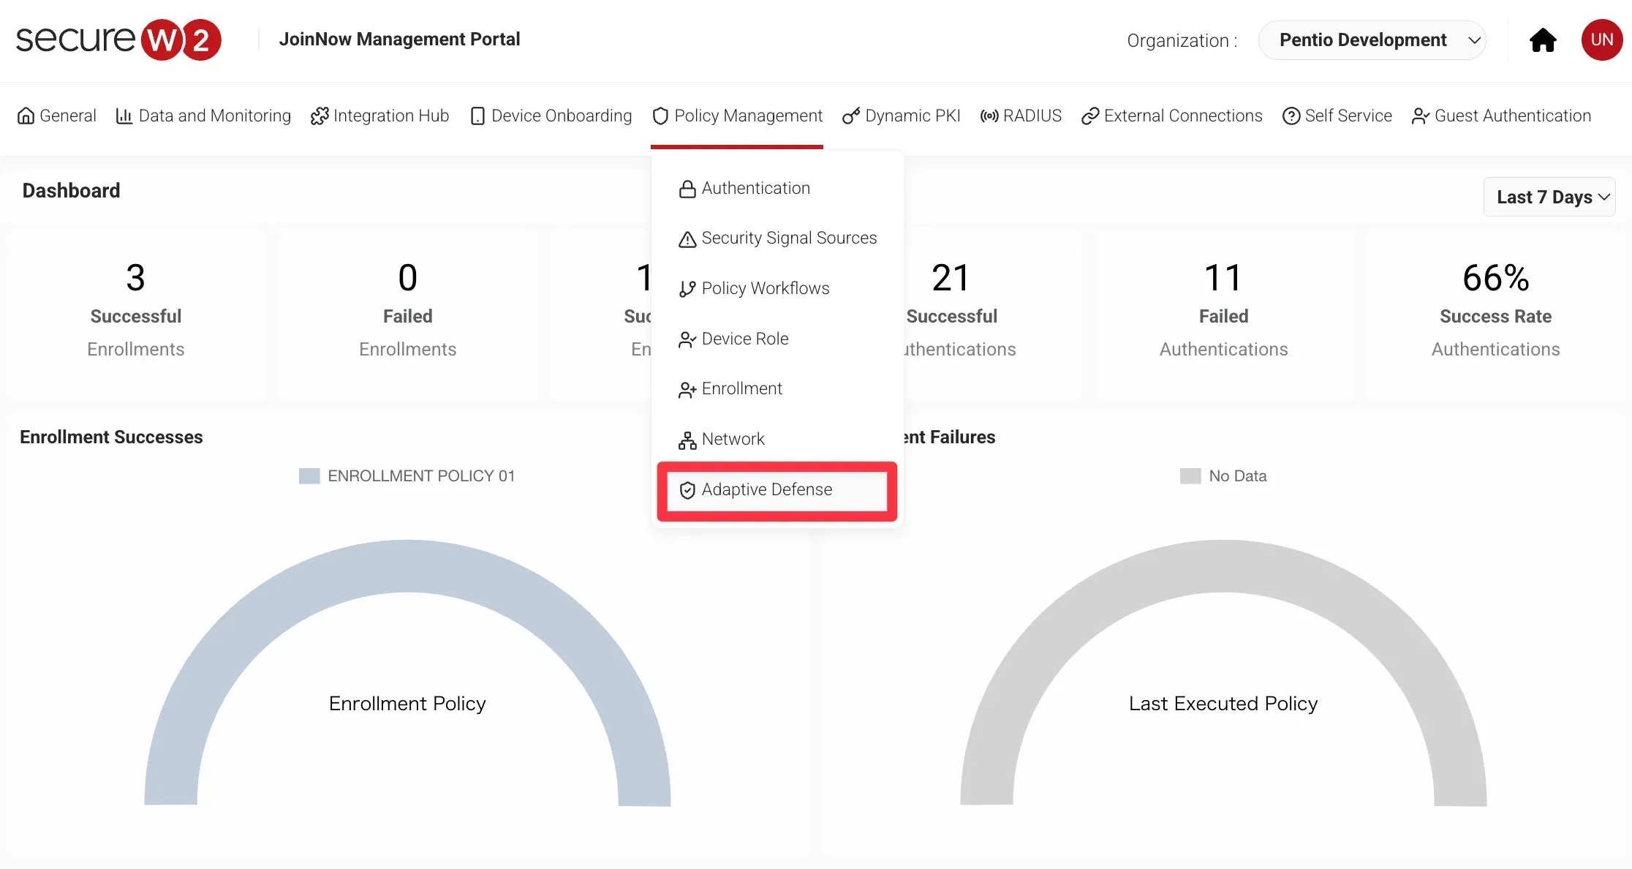Image resolution: width=1632 pixels, height=869 pixels.
Task: Open the Device Role menu item
Action: click(x=744, y=339)
